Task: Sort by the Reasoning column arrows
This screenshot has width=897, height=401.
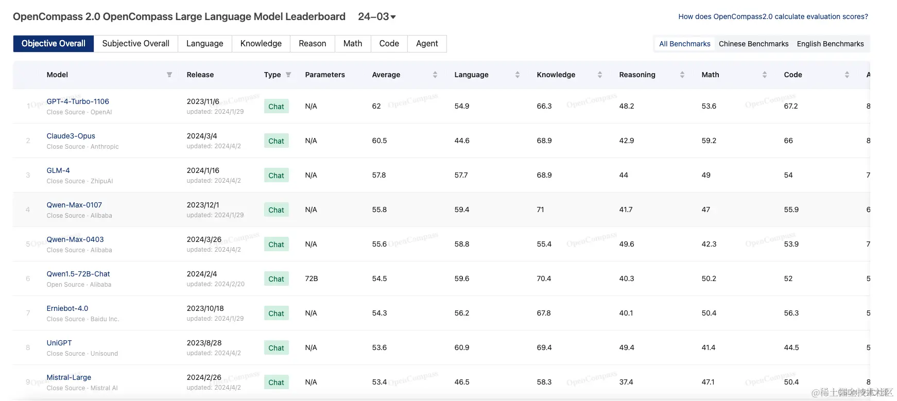Action: (x=682, y=75)
